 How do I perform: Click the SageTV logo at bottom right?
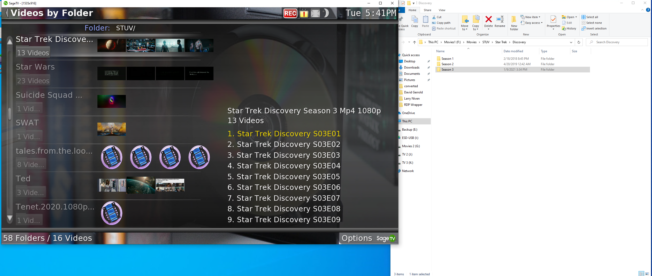click(386, 238)
